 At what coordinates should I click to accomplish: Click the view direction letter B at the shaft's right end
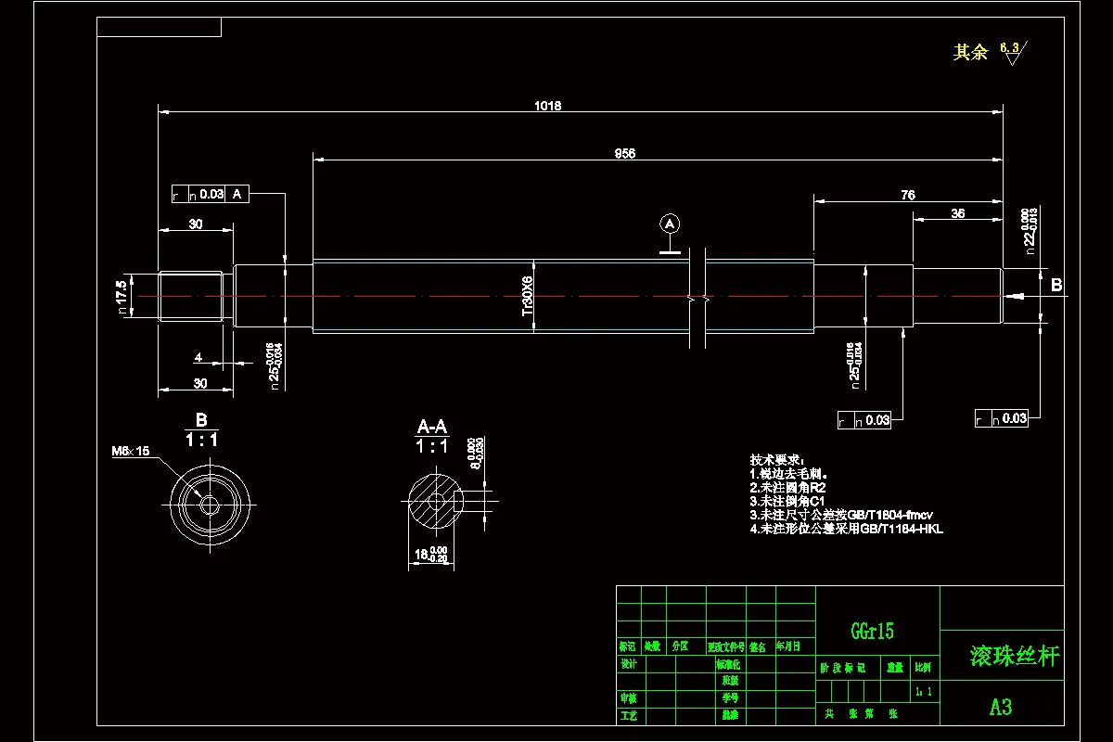[x=1056, y=286]
